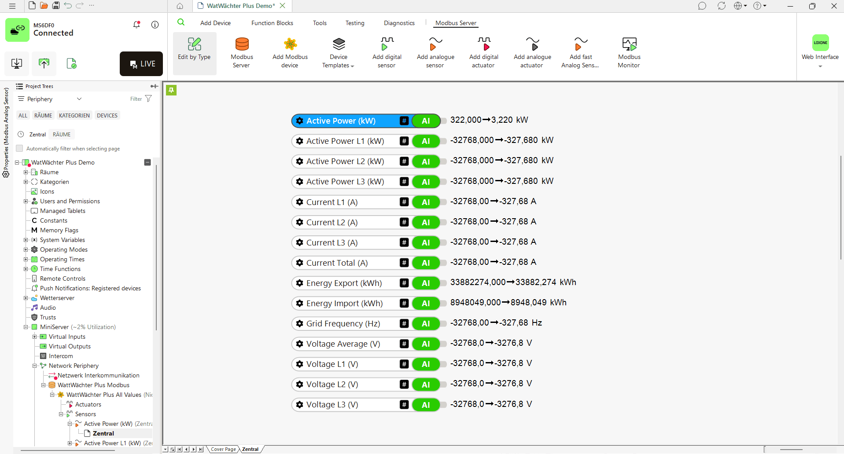
Task: Select Grid Frequency (Hz) block
Action: (x=366, y=323)
